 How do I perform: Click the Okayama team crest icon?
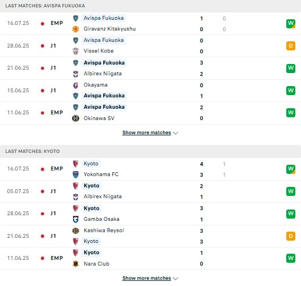pyautogui.click(x=75, y=85)
